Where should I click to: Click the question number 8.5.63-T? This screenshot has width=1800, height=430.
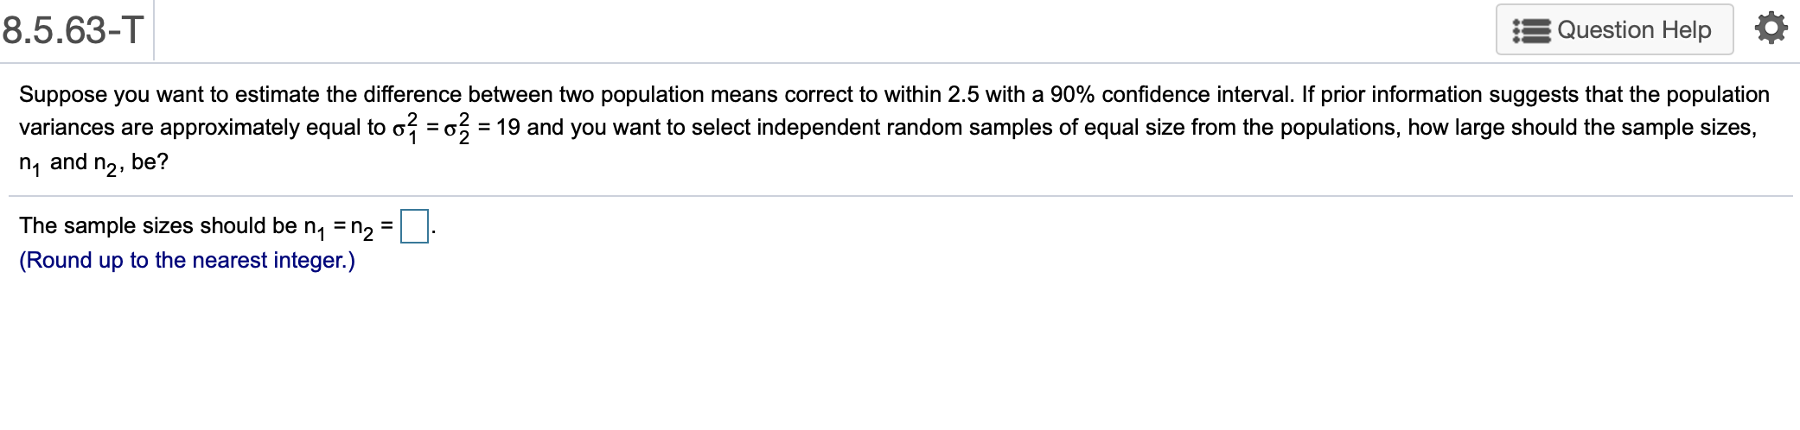pos(73,31)
